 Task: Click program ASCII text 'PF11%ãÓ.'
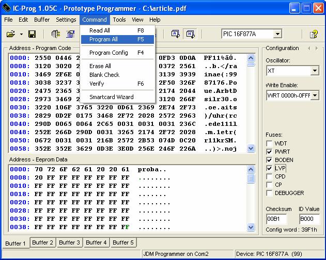[x=220, y=58]
